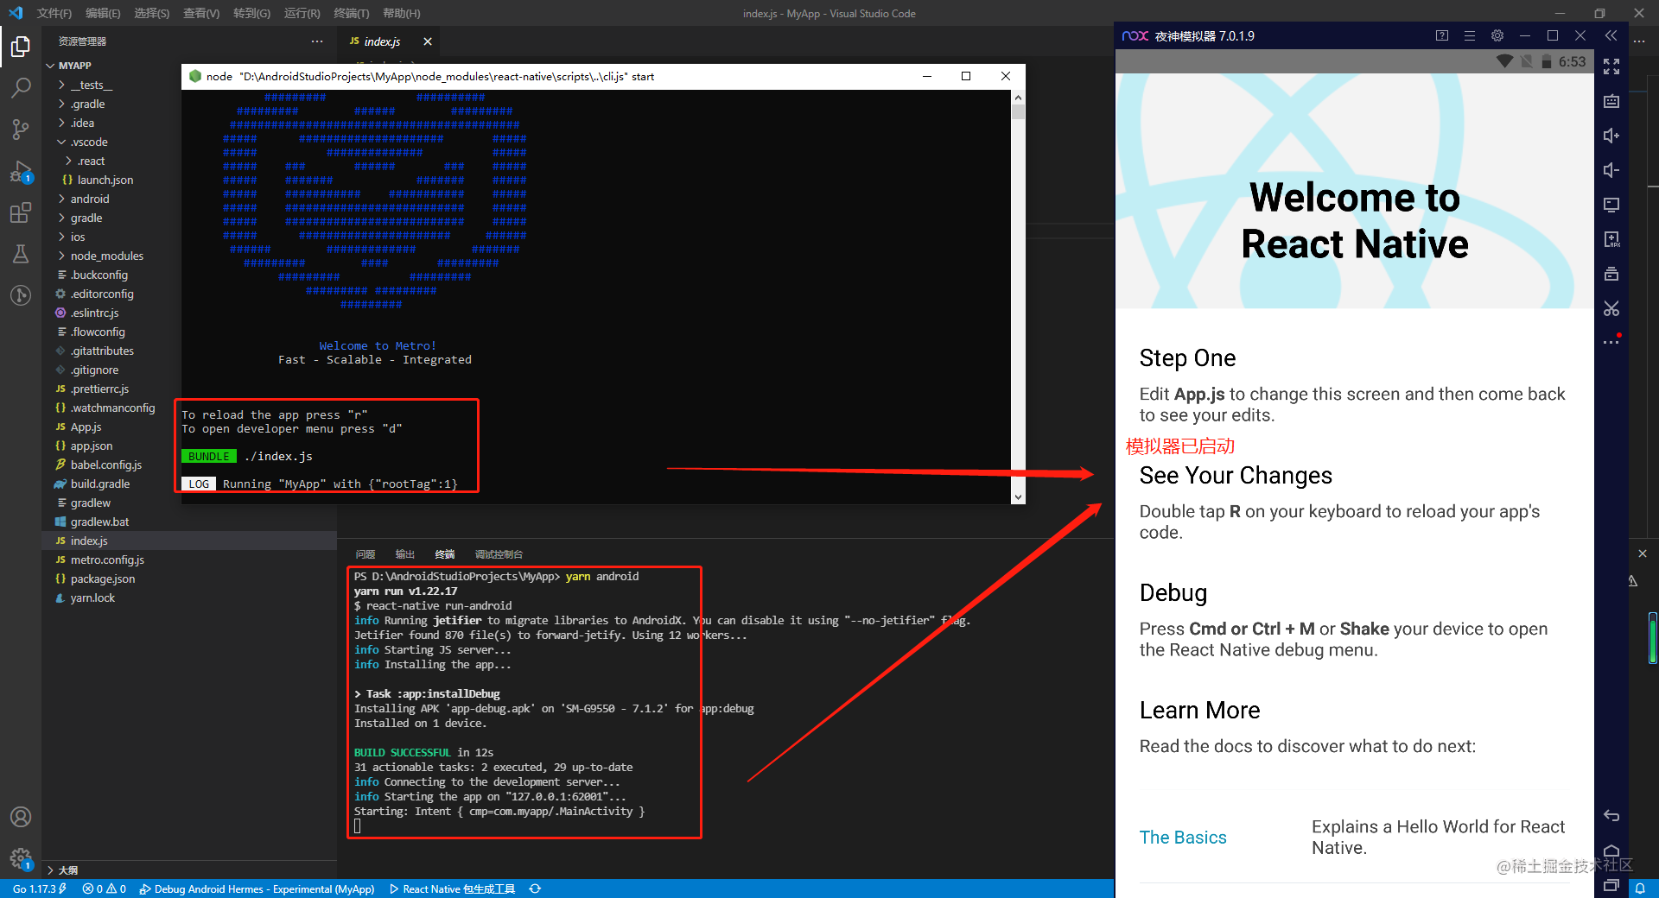Open the 文件(F) menu

tap(54, 13)
